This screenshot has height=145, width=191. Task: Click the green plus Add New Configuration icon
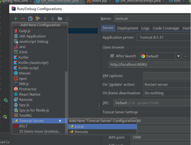coord(16,19)
